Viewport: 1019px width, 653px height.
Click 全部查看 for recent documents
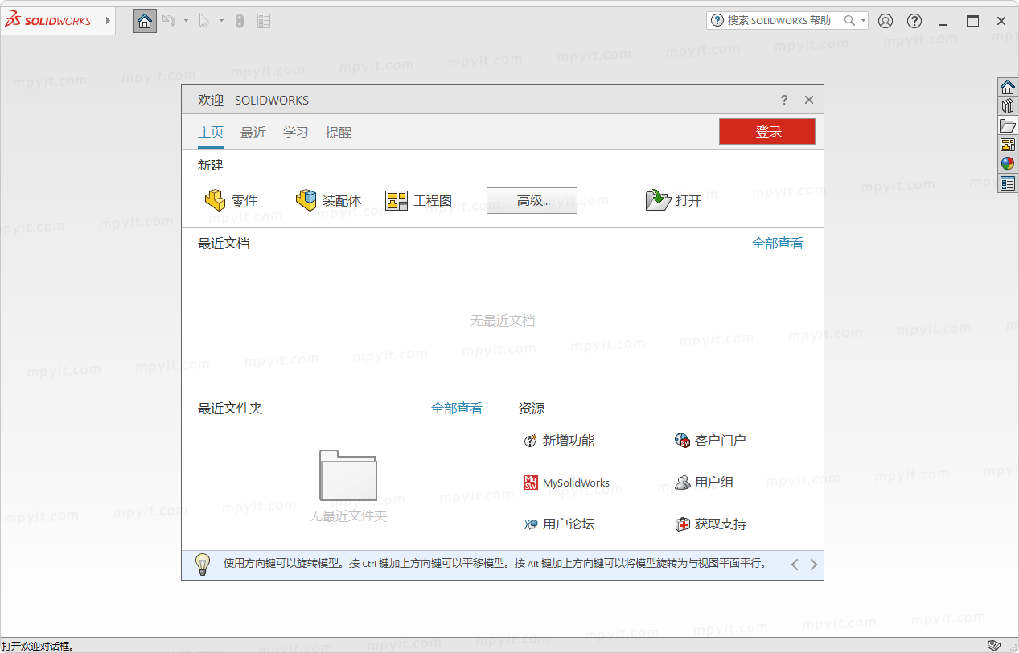click(x=778, y=244)
